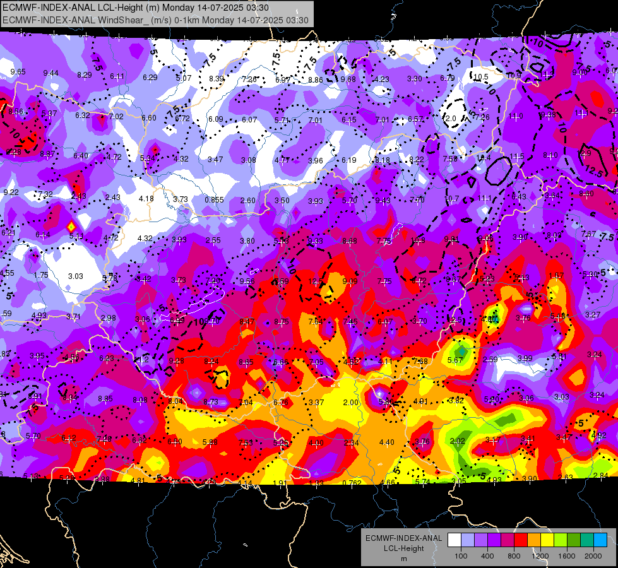
Task: Click the legend unit label m
Action: click(404, 559)
